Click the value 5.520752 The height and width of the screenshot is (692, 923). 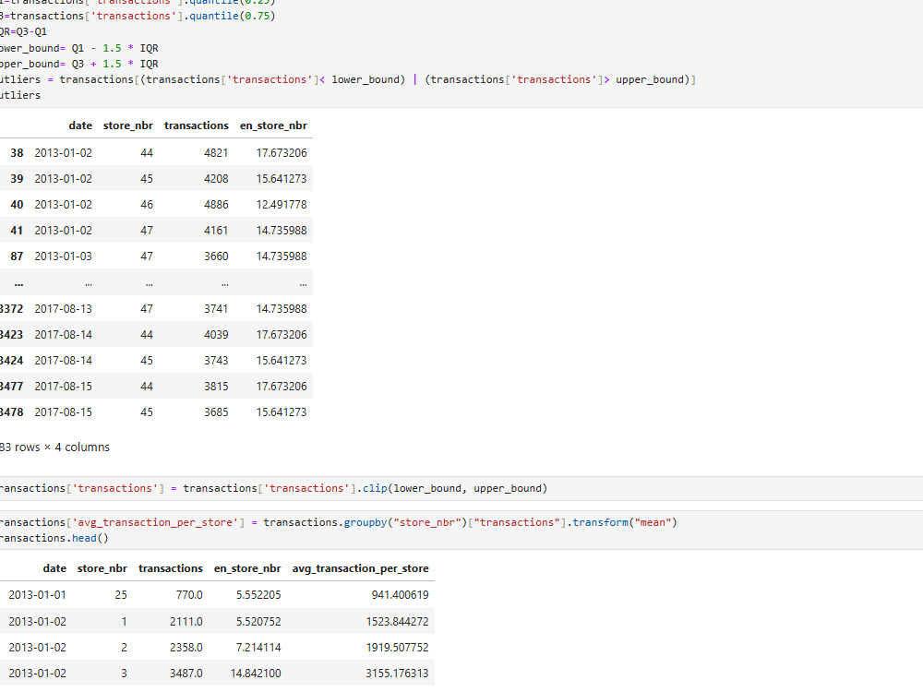click(258, 622)
